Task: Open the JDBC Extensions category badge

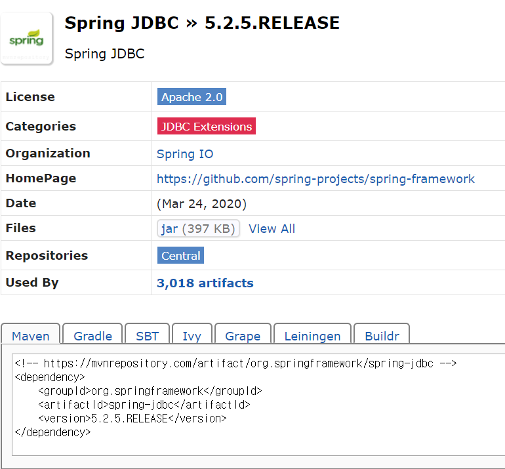Action: (x=206, y=126)
